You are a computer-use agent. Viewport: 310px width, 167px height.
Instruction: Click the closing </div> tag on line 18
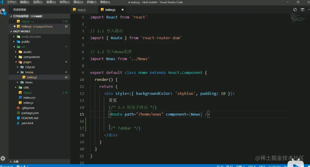(111, 135)
